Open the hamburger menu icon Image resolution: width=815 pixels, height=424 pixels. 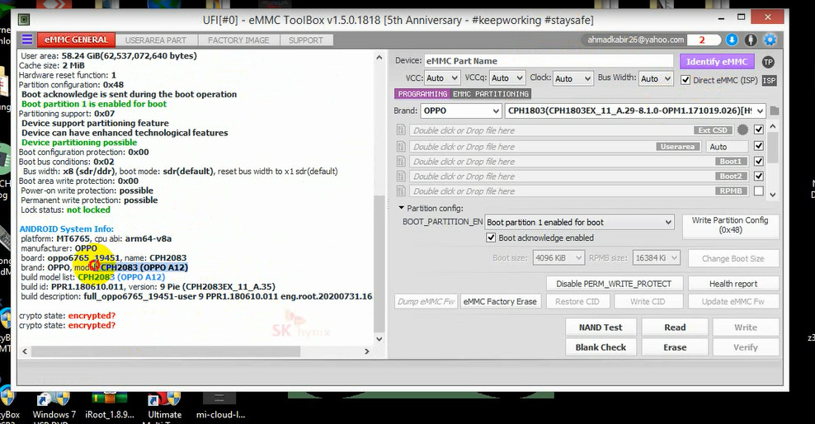[x=27, y=40]
